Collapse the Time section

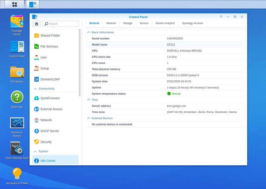click(x=89, y=100)
